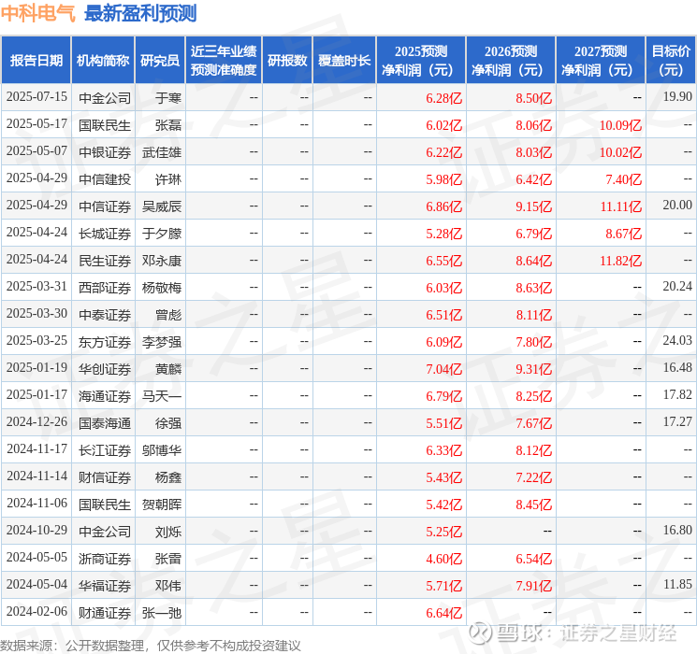
Task: Click the 机构简称 column header
Action: click(x=103, y=60)
